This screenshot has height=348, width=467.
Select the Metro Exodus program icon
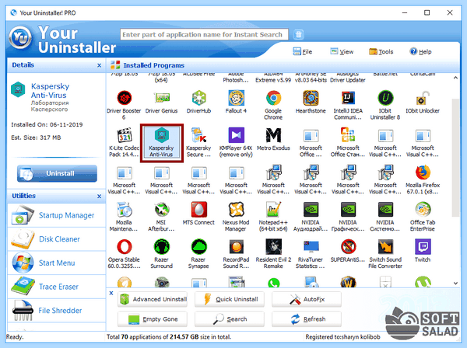(x=273, y=135)
